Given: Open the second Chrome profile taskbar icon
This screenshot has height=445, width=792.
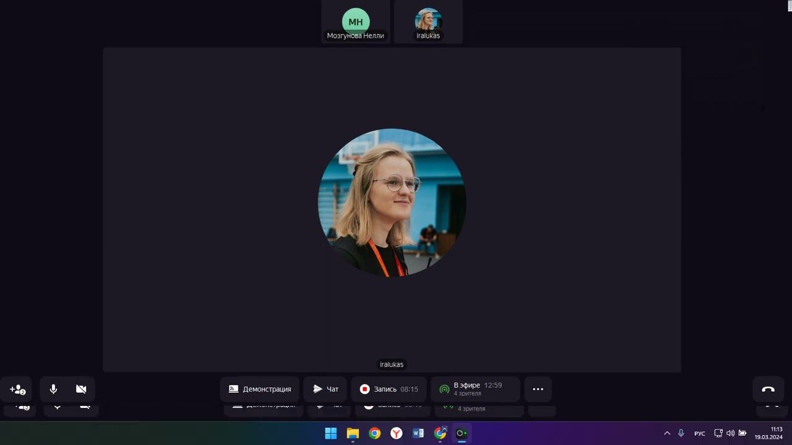Looking at the screenshot, I should click(440, 433).
